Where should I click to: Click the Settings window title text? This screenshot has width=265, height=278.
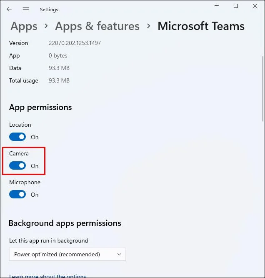[x=49, y=10]
